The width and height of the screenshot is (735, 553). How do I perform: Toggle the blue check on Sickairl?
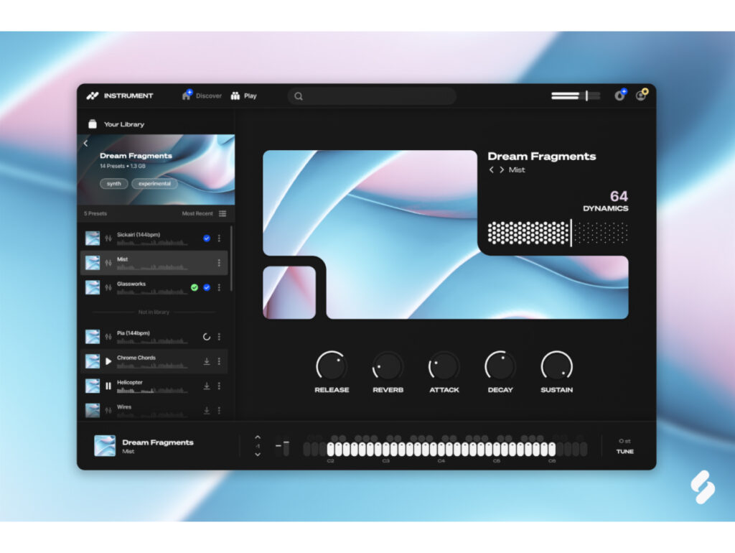[207, 238]
